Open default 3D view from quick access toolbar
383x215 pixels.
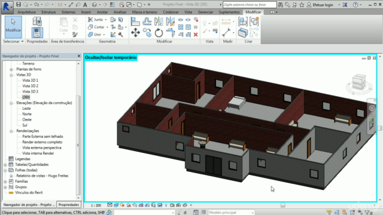click(95, 4)
